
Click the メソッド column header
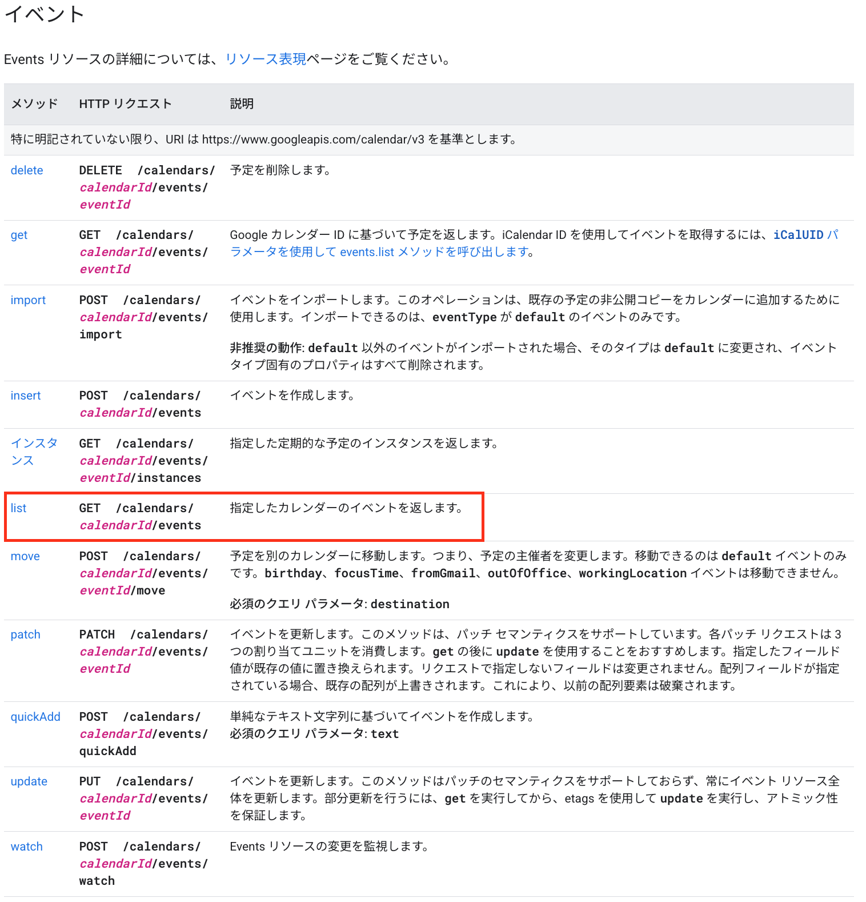click(34, 103)
